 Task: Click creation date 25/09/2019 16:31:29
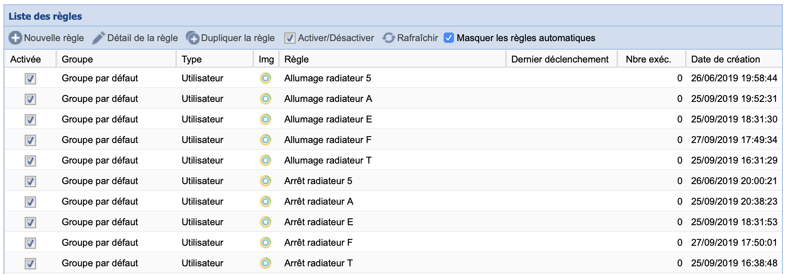[x=734, y=160]
